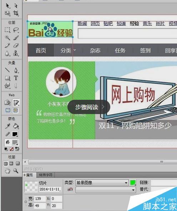The image size is (177, 211).
Task: Select the Zoom magnifier tool
Action: [x=16, y=171]
